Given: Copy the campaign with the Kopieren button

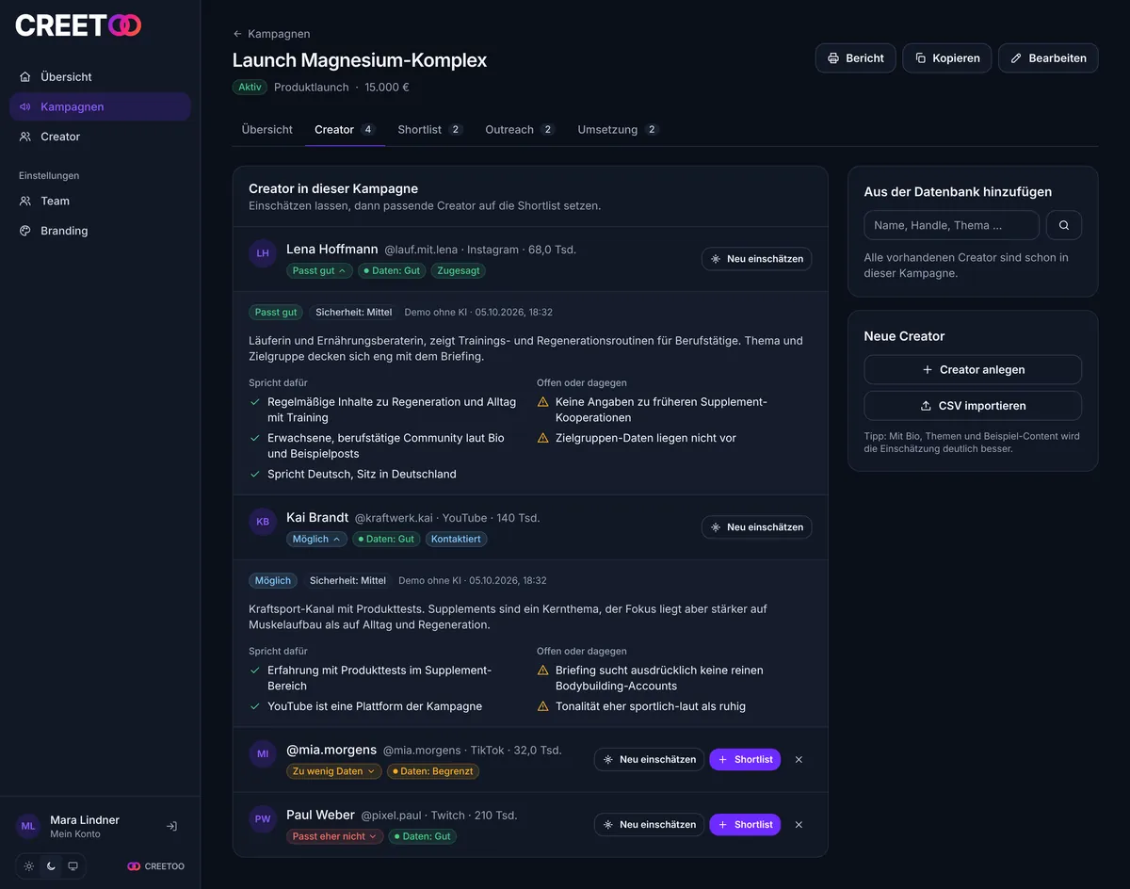Looking at the screenshot, I should (947, 57).
